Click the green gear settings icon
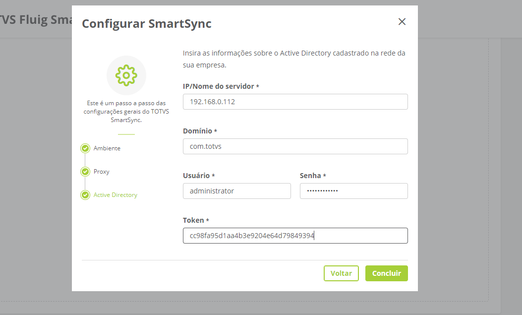 126,75
